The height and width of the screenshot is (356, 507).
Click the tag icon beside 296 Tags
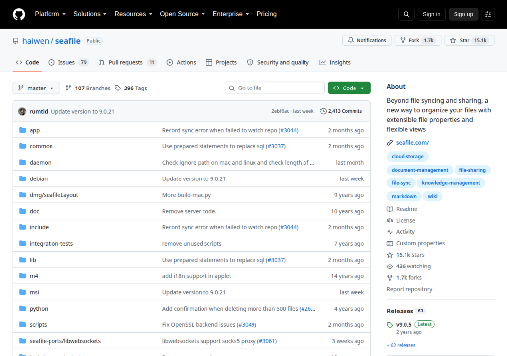[118, 88]
